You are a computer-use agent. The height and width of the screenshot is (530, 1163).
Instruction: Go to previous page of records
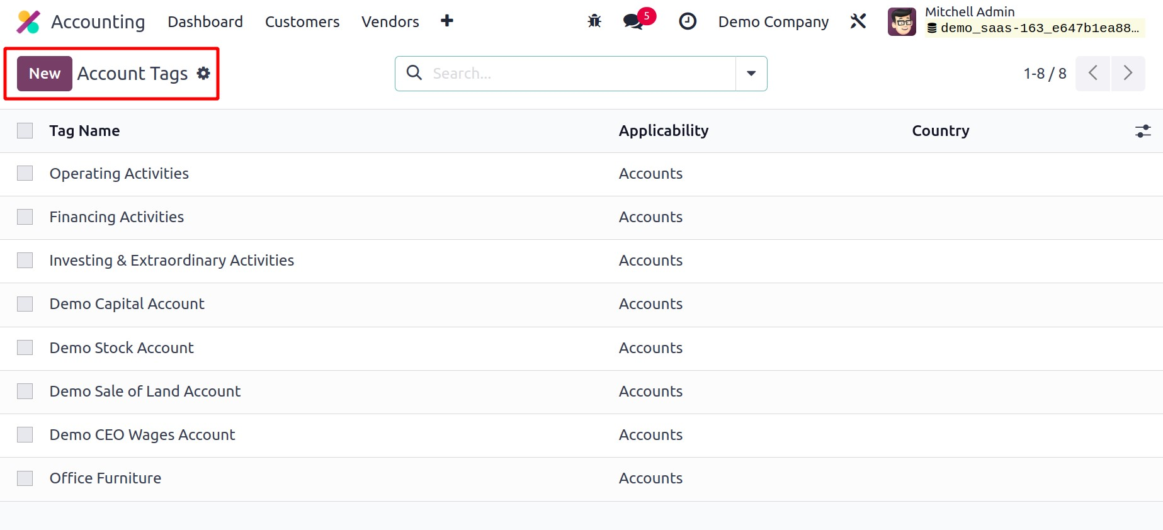coord(1093,74)
